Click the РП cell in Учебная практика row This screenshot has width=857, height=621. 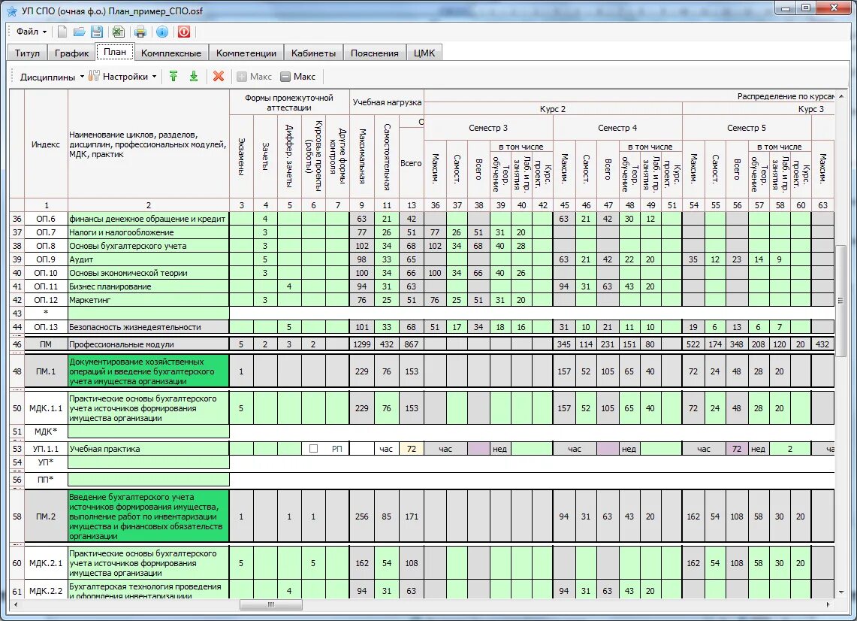click(x=337, y=449)
